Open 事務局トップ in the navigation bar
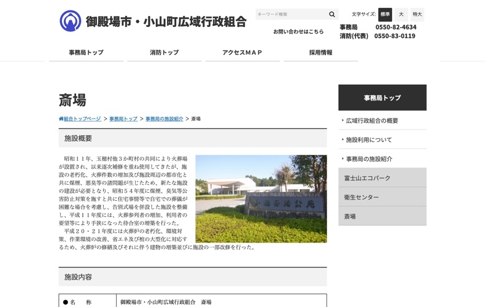Screen dimensions: 491x307 pos(86,52)
